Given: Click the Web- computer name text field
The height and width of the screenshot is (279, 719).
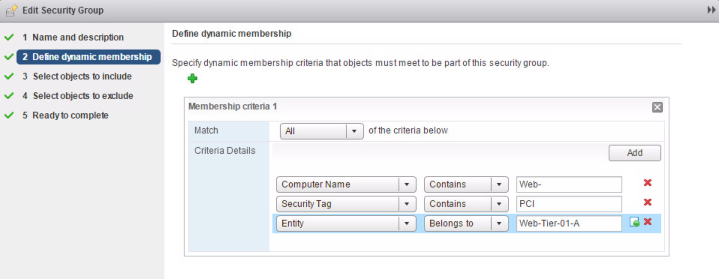Looking at the screenshot, I should click(x=569, y=184).
